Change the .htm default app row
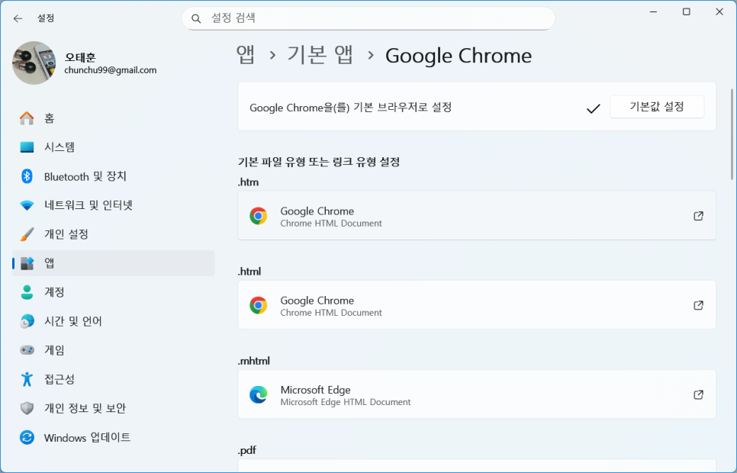The image size is (737, 473). point(477,215)
